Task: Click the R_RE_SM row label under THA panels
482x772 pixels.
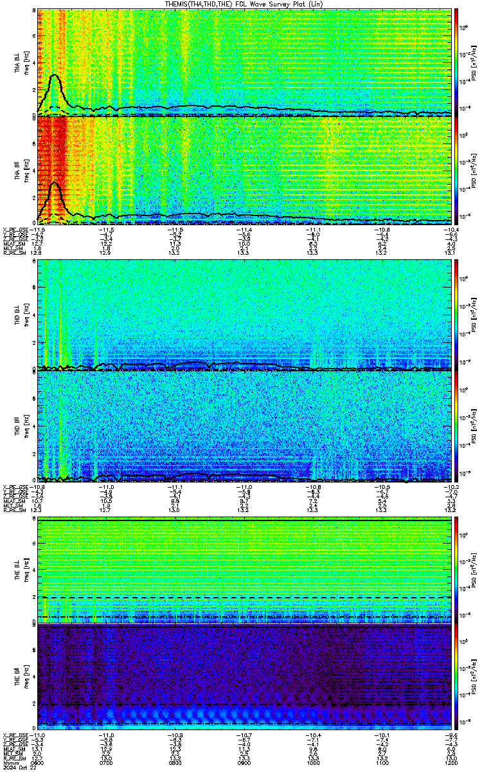Action: [15, 253]
